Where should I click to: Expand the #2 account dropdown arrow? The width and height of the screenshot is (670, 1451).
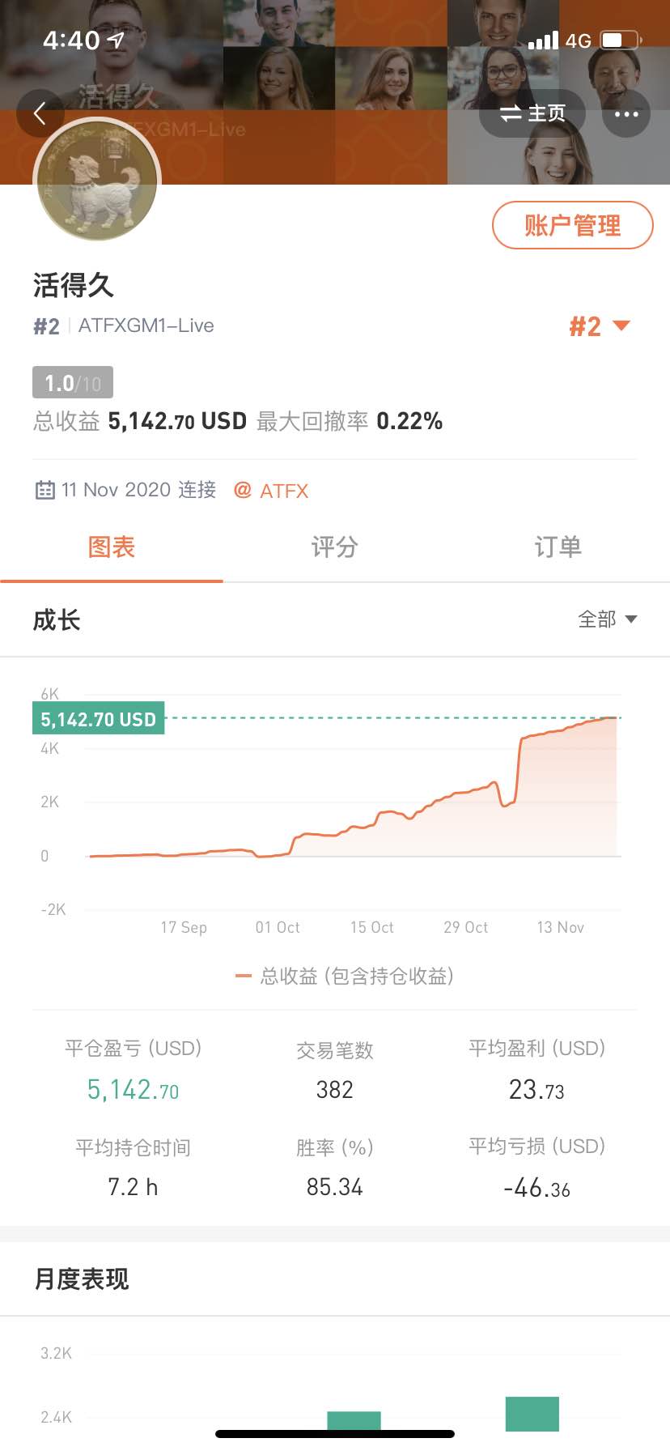click(x=621, y=326)
